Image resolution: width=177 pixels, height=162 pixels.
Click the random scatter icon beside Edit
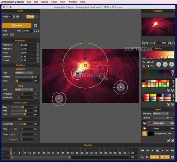37,16
